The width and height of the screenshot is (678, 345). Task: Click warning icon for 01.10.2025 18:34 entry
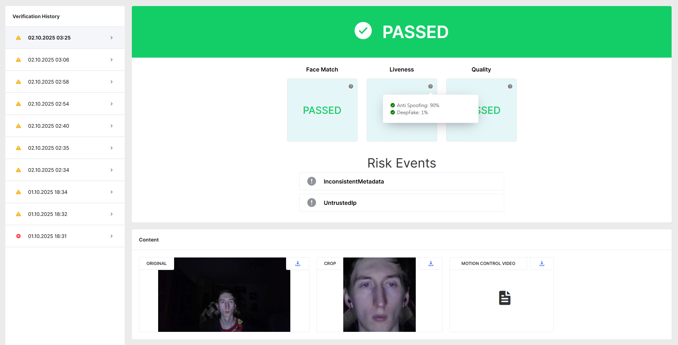pyautogui.click(x=18, y=192)
